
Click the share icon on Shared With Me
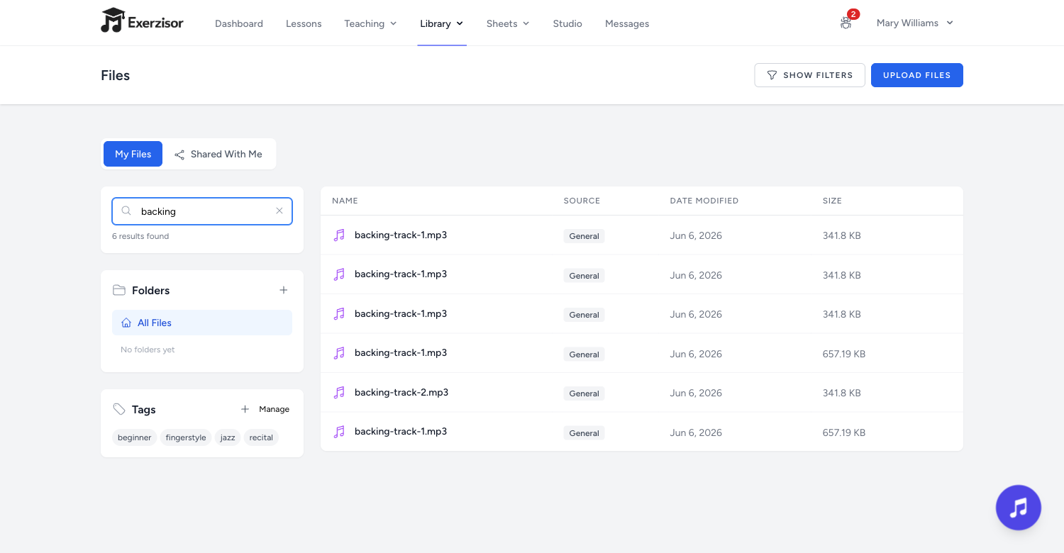[x=179, y=155]
